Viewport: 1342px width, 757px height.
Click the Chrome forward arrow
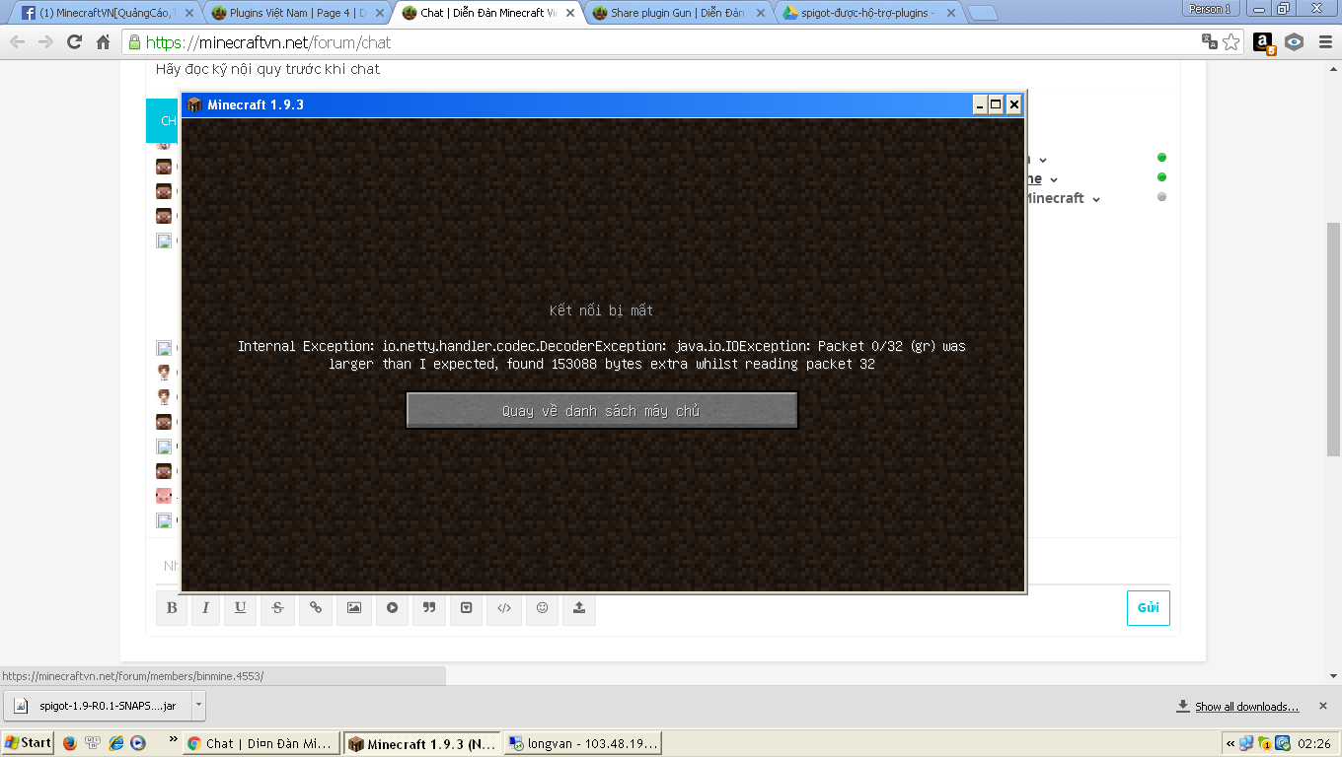(46, 42)
